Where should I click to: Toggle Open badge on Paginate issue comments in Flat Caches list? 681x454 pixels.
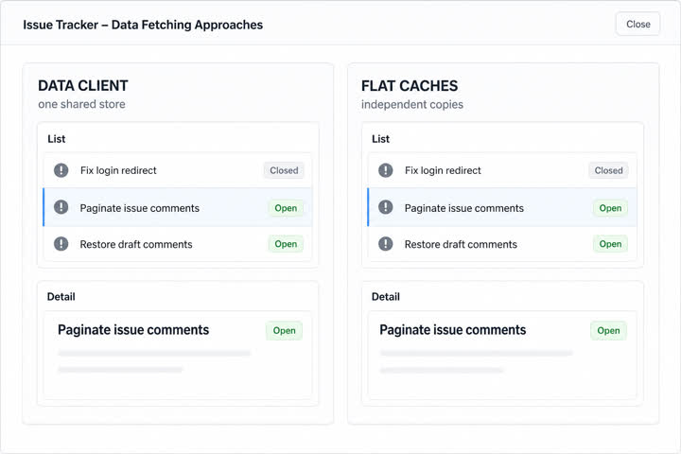[610, 208]
